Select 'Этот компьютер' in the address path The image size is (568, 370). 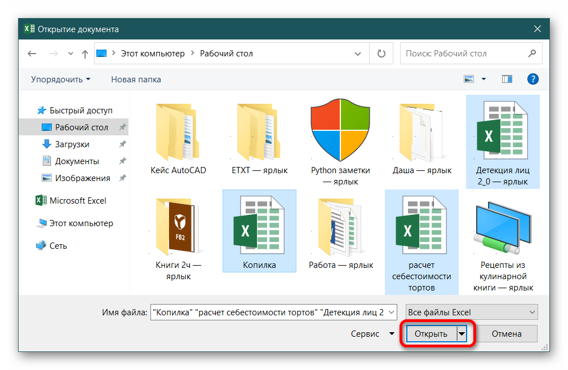(153, 54)
